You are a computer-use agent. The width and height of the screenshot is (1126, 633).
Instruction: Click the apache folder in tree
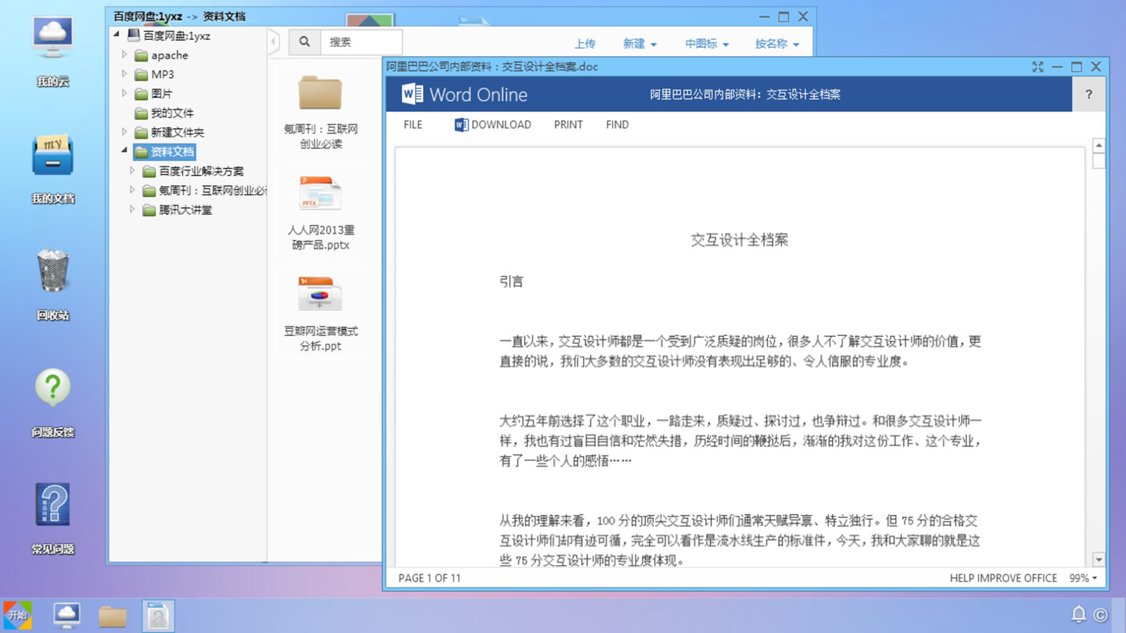pos(162,55)
